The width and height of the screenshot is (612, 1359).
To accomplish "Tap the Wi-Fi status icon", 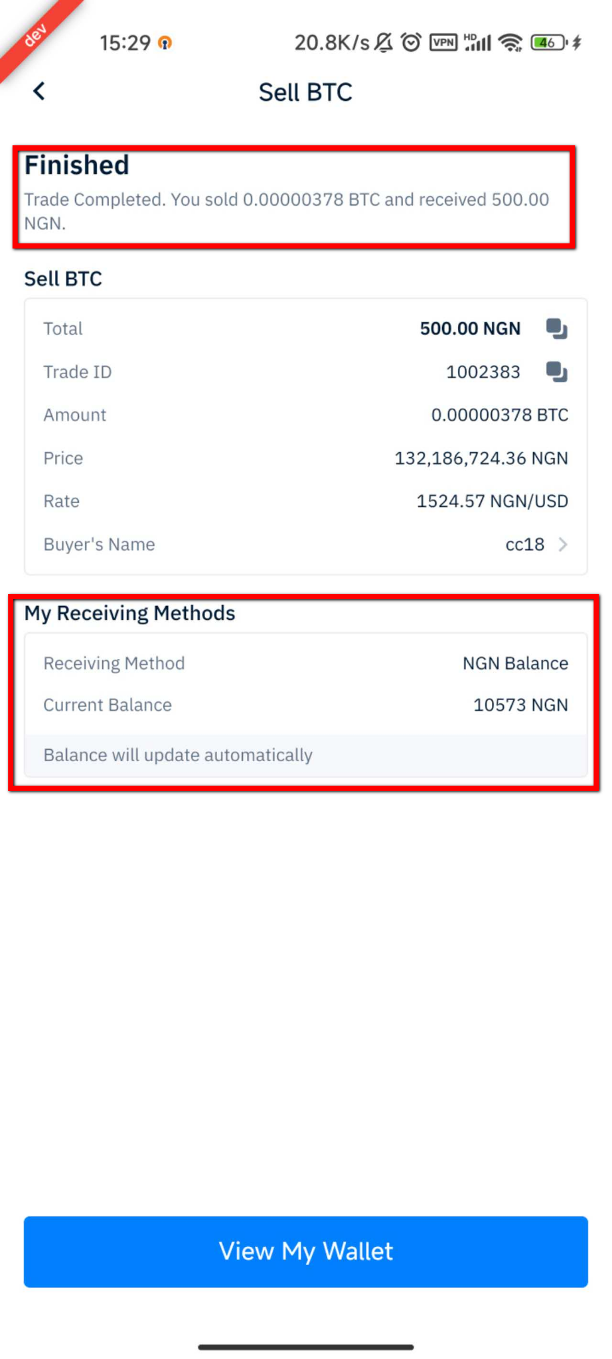I will click(510, 43).
